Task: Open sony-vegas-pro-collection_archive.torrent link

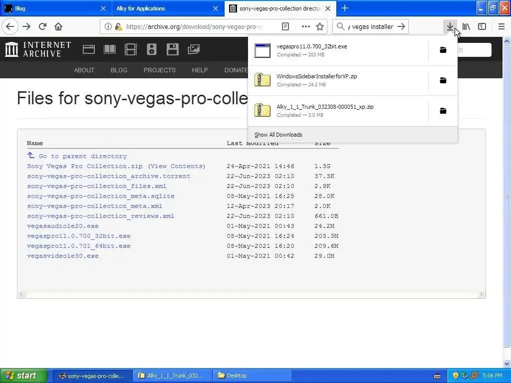Action: 108,176
